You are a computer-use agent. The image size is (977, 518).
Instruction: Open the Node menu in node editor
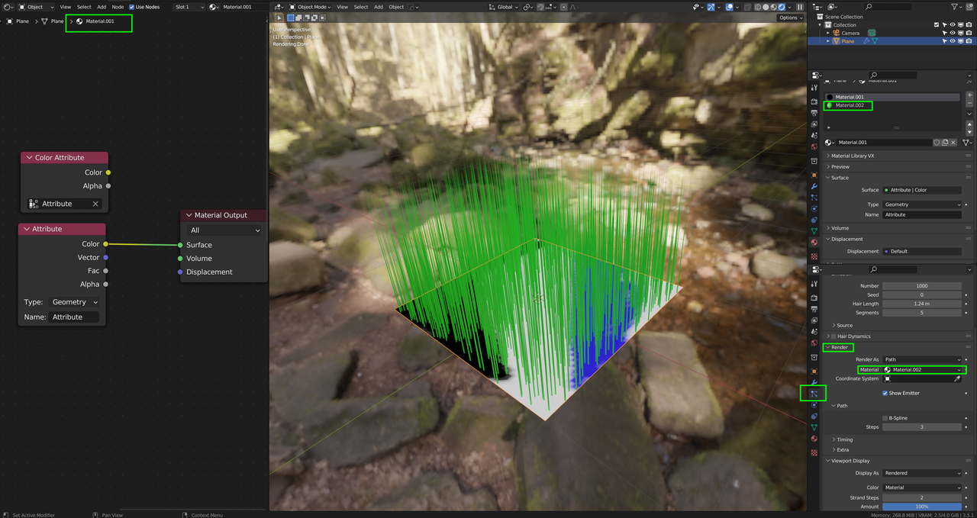click(x=118, y=7)
